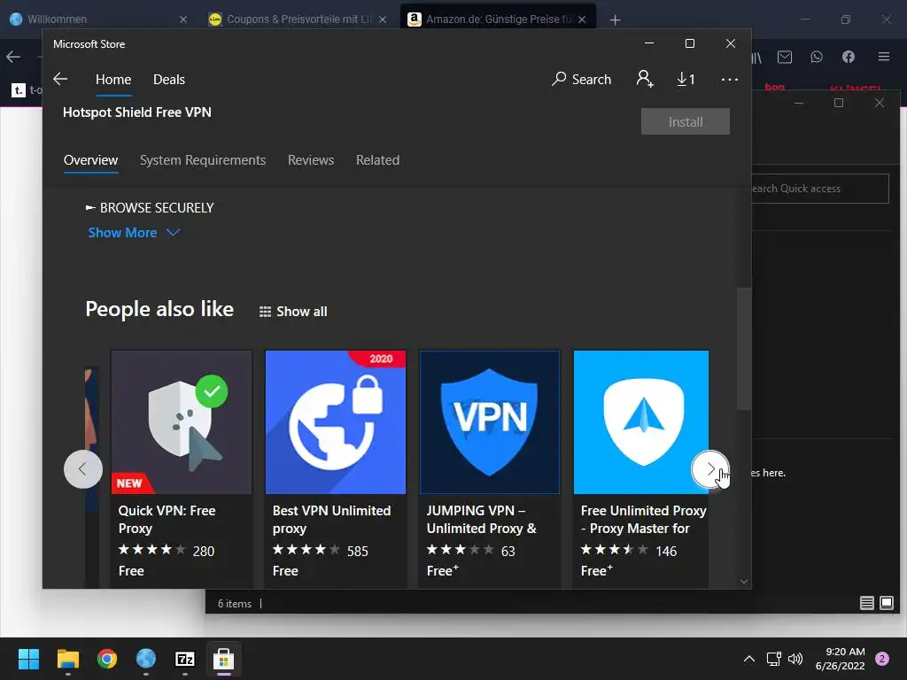The image size is (907, 680).
Task: Open Best VPN Unlimited proxy app thumbnail
Action: tap(336, 422)
